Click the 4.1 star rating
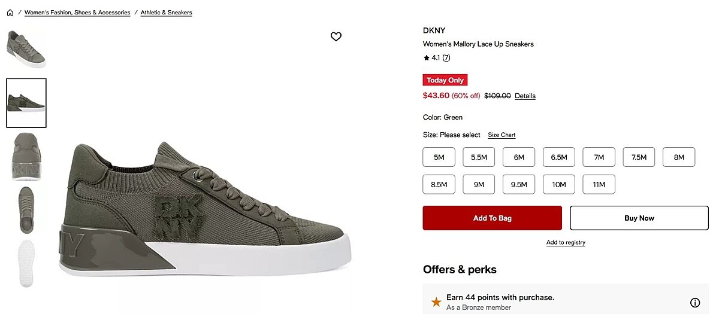The image size is (719, 314). 431,58
